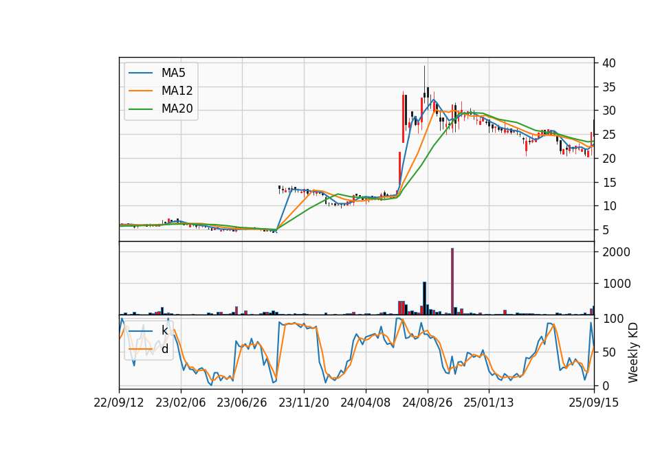The width and height of the screenshot is (660, 474).
Task: Click date label 22/09/12
Action: [119, 403]
